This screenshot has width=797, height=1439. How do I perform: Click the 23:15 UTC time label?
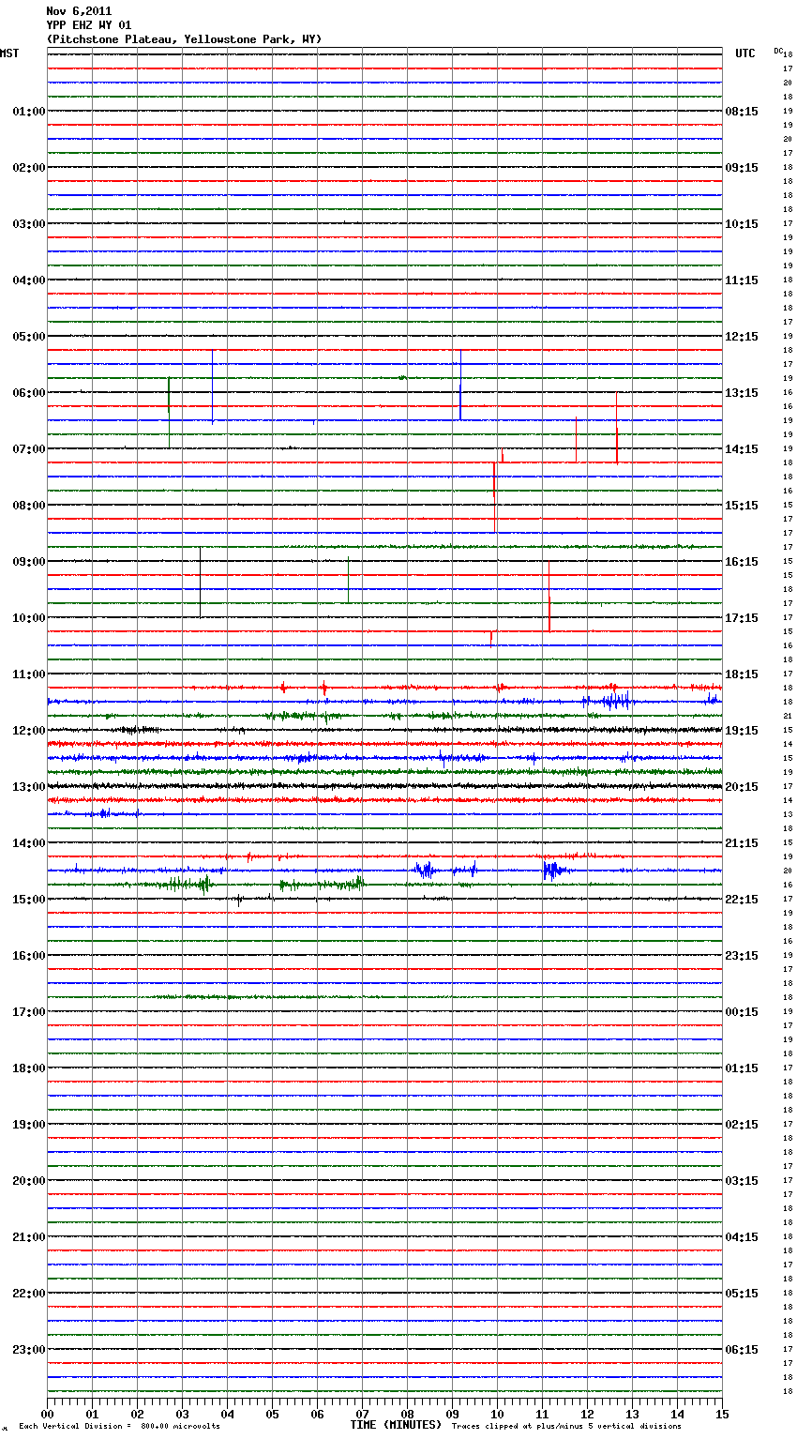pyautogui.click(x=742, y=956)
